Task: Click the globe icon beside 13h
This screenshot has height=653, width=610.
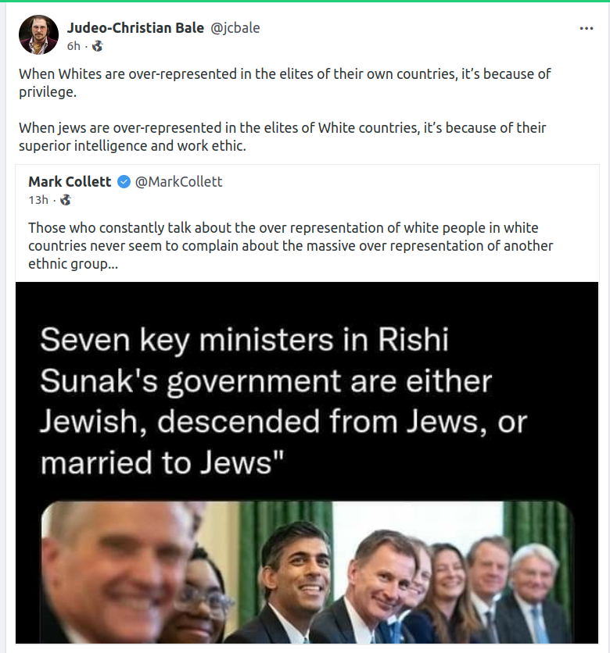Action: [65, 200]
